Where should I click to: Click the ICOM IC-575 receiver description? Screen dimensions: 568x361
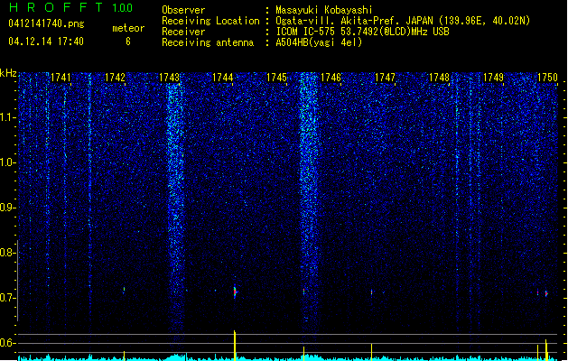(362, 32)
